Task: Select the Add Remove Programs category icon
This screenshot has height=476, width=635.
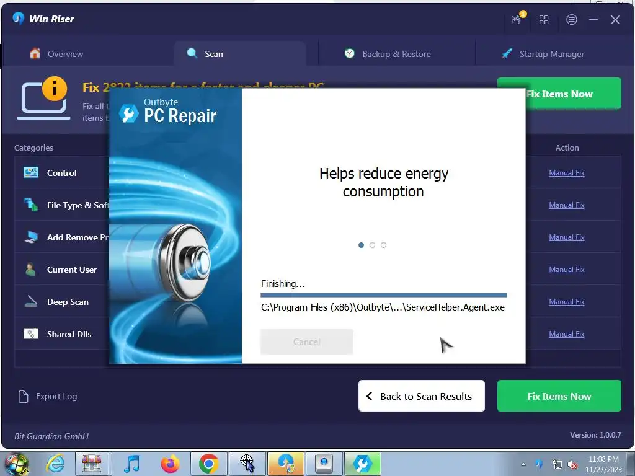Action: click(31, 237)
